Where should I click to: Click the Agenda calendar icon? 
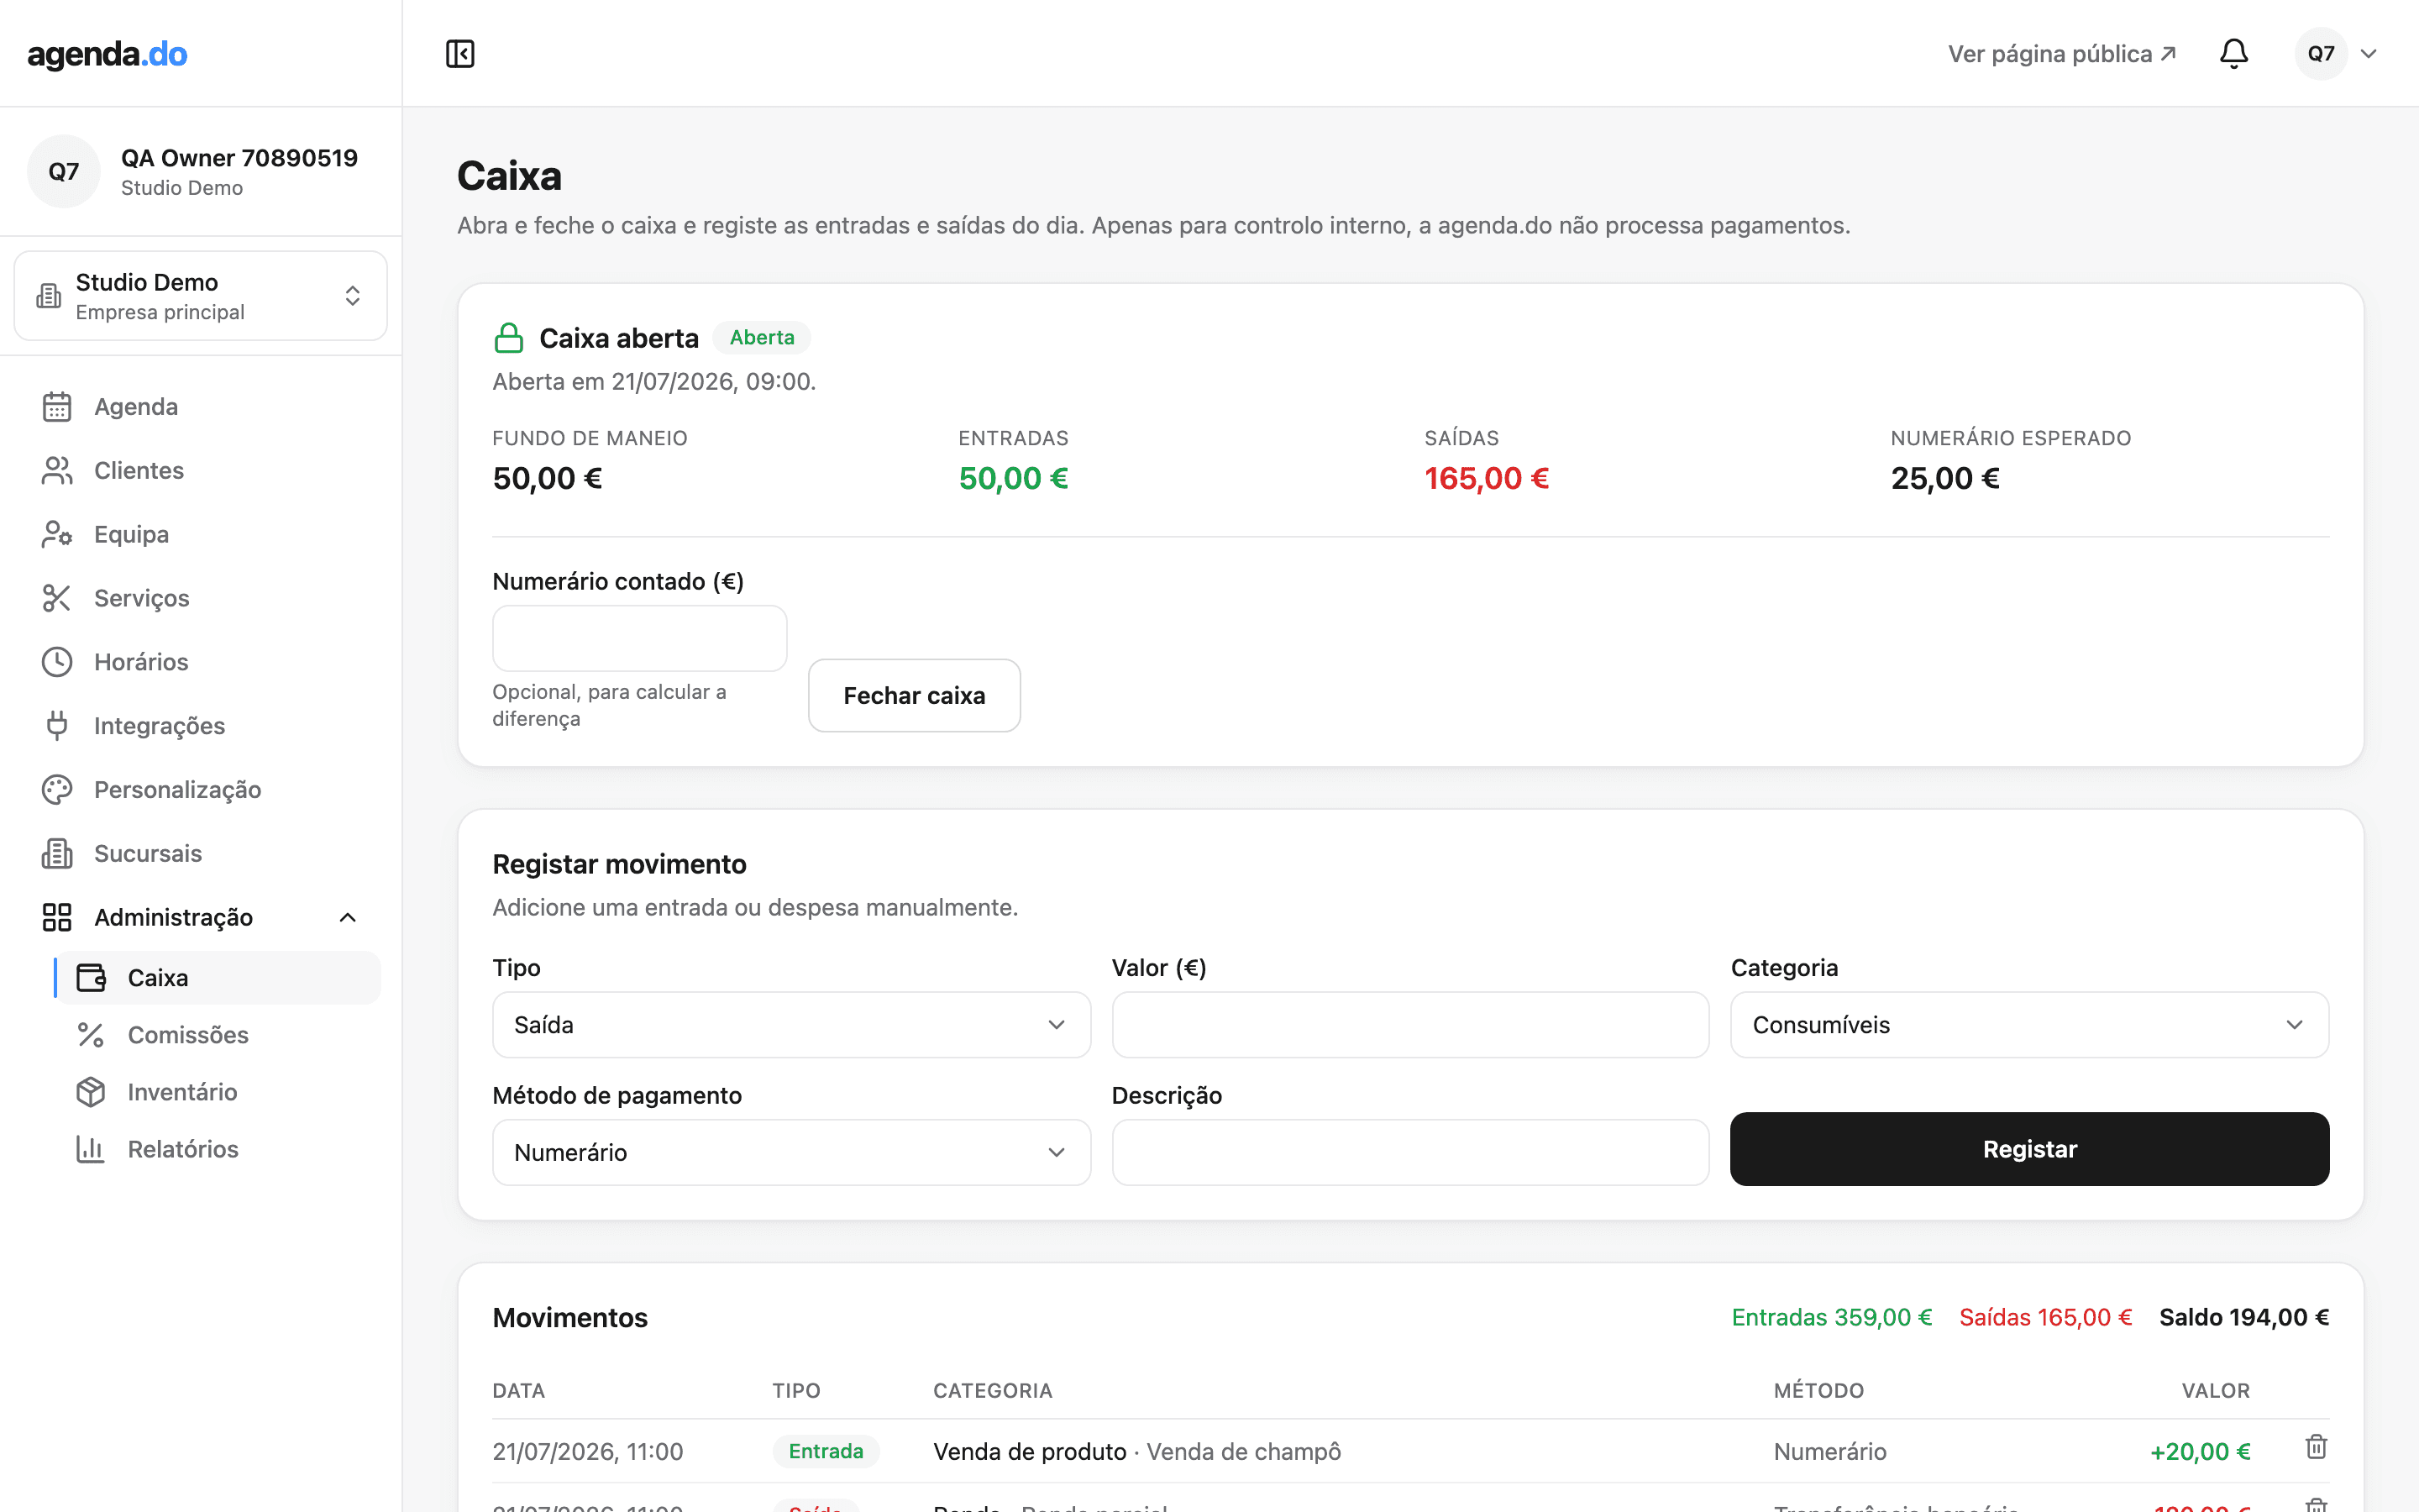[x=57, y=407]
